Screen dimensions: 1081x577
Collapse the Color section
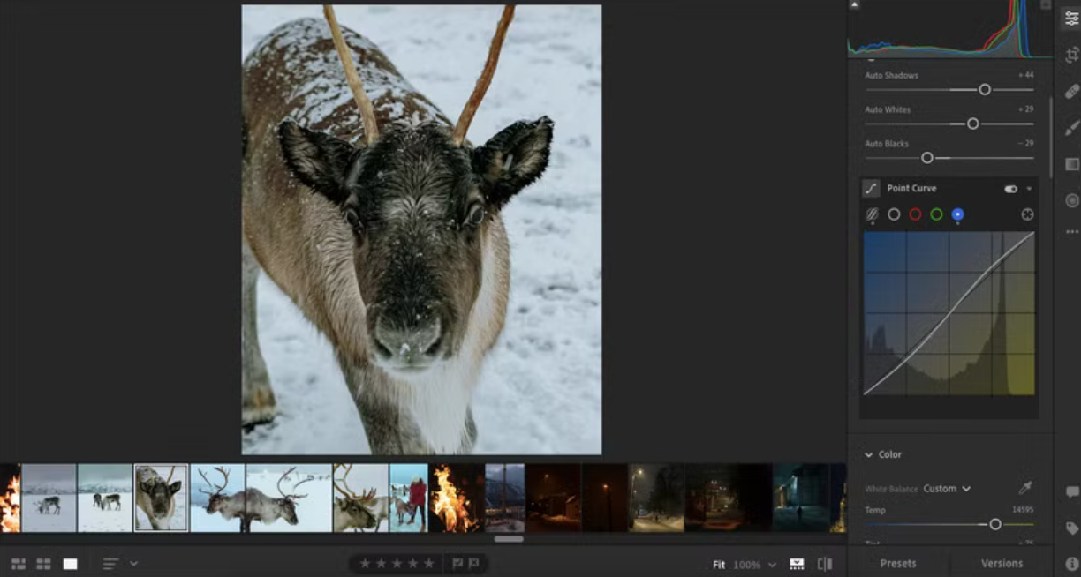pos(868,454)
